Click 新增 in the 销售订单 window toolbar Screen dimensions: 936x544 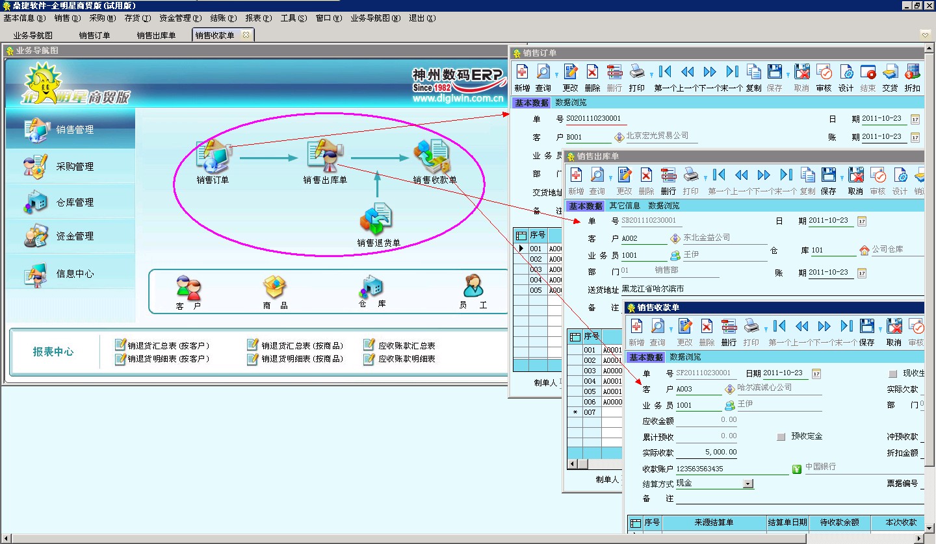click(522, 77)
